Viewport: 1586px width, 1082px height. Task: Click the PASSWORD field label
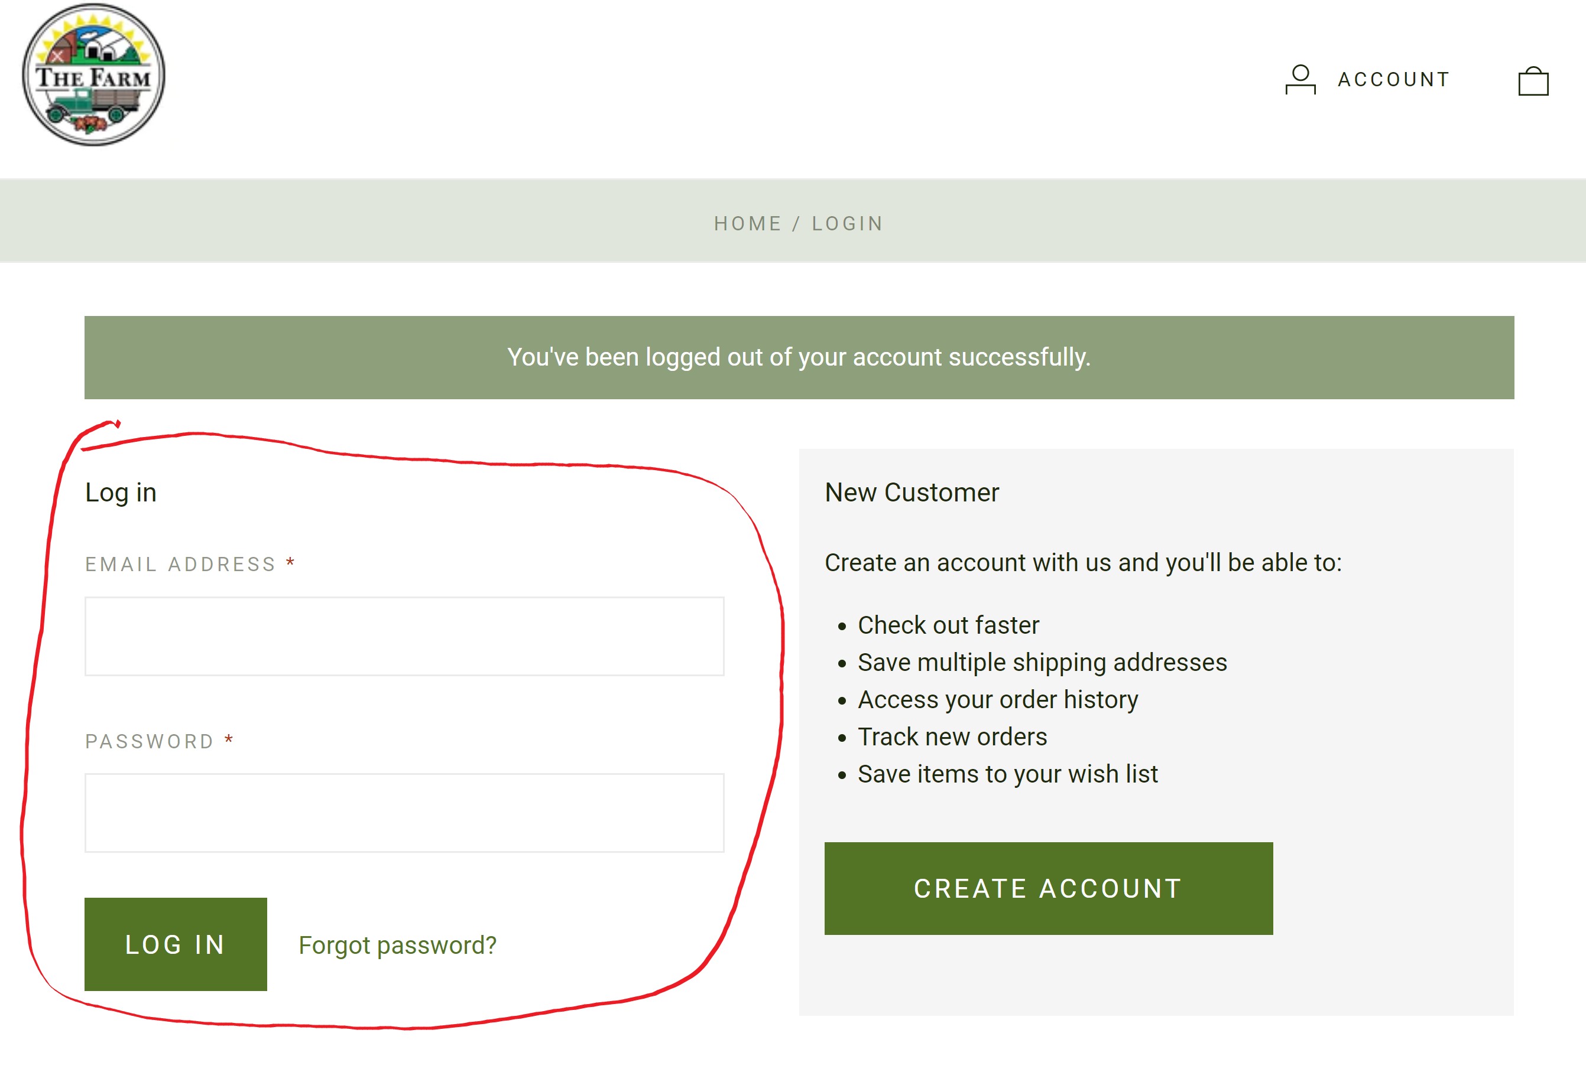click(x=150, y=741)
